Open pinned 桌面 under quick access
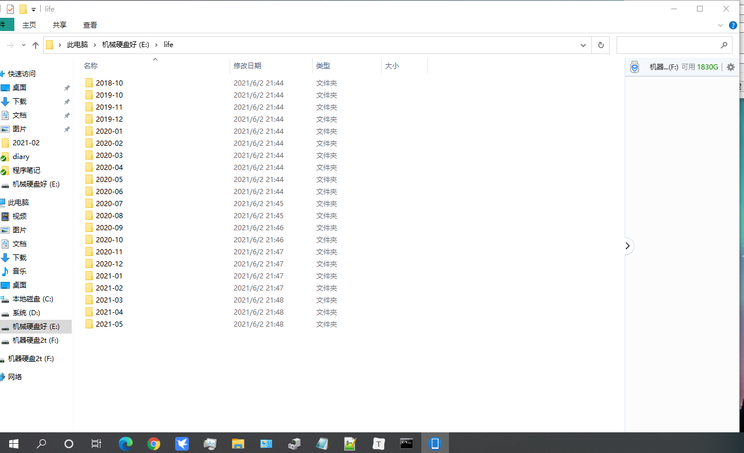The height and width of the screenshot is (453, 744). [x=20, y=88]
